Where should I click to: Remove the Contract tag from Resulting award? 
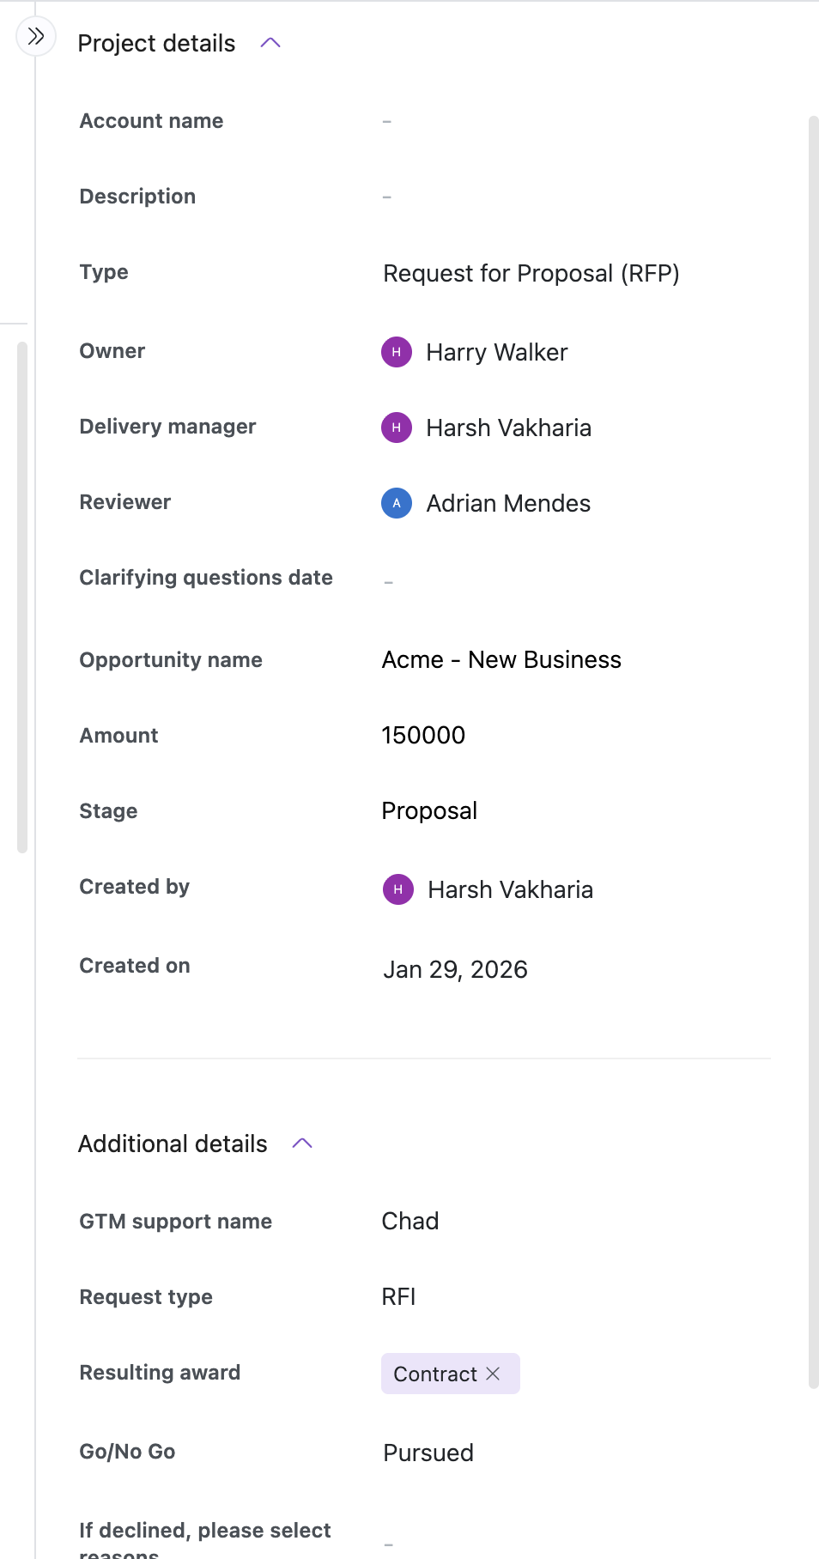[x=494, y=1374]
